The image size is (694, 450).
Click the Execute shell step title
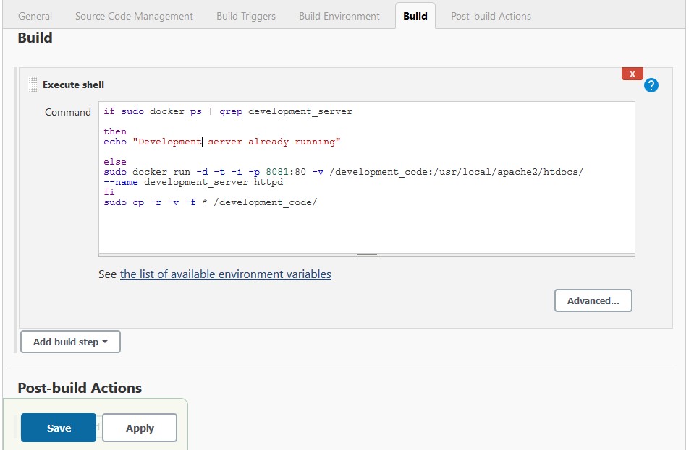[x=73, y=85]
